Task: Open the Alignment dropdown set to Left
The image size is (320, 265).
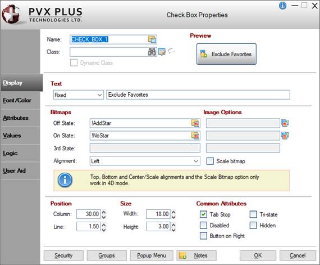Action: (x=145, y=161)
